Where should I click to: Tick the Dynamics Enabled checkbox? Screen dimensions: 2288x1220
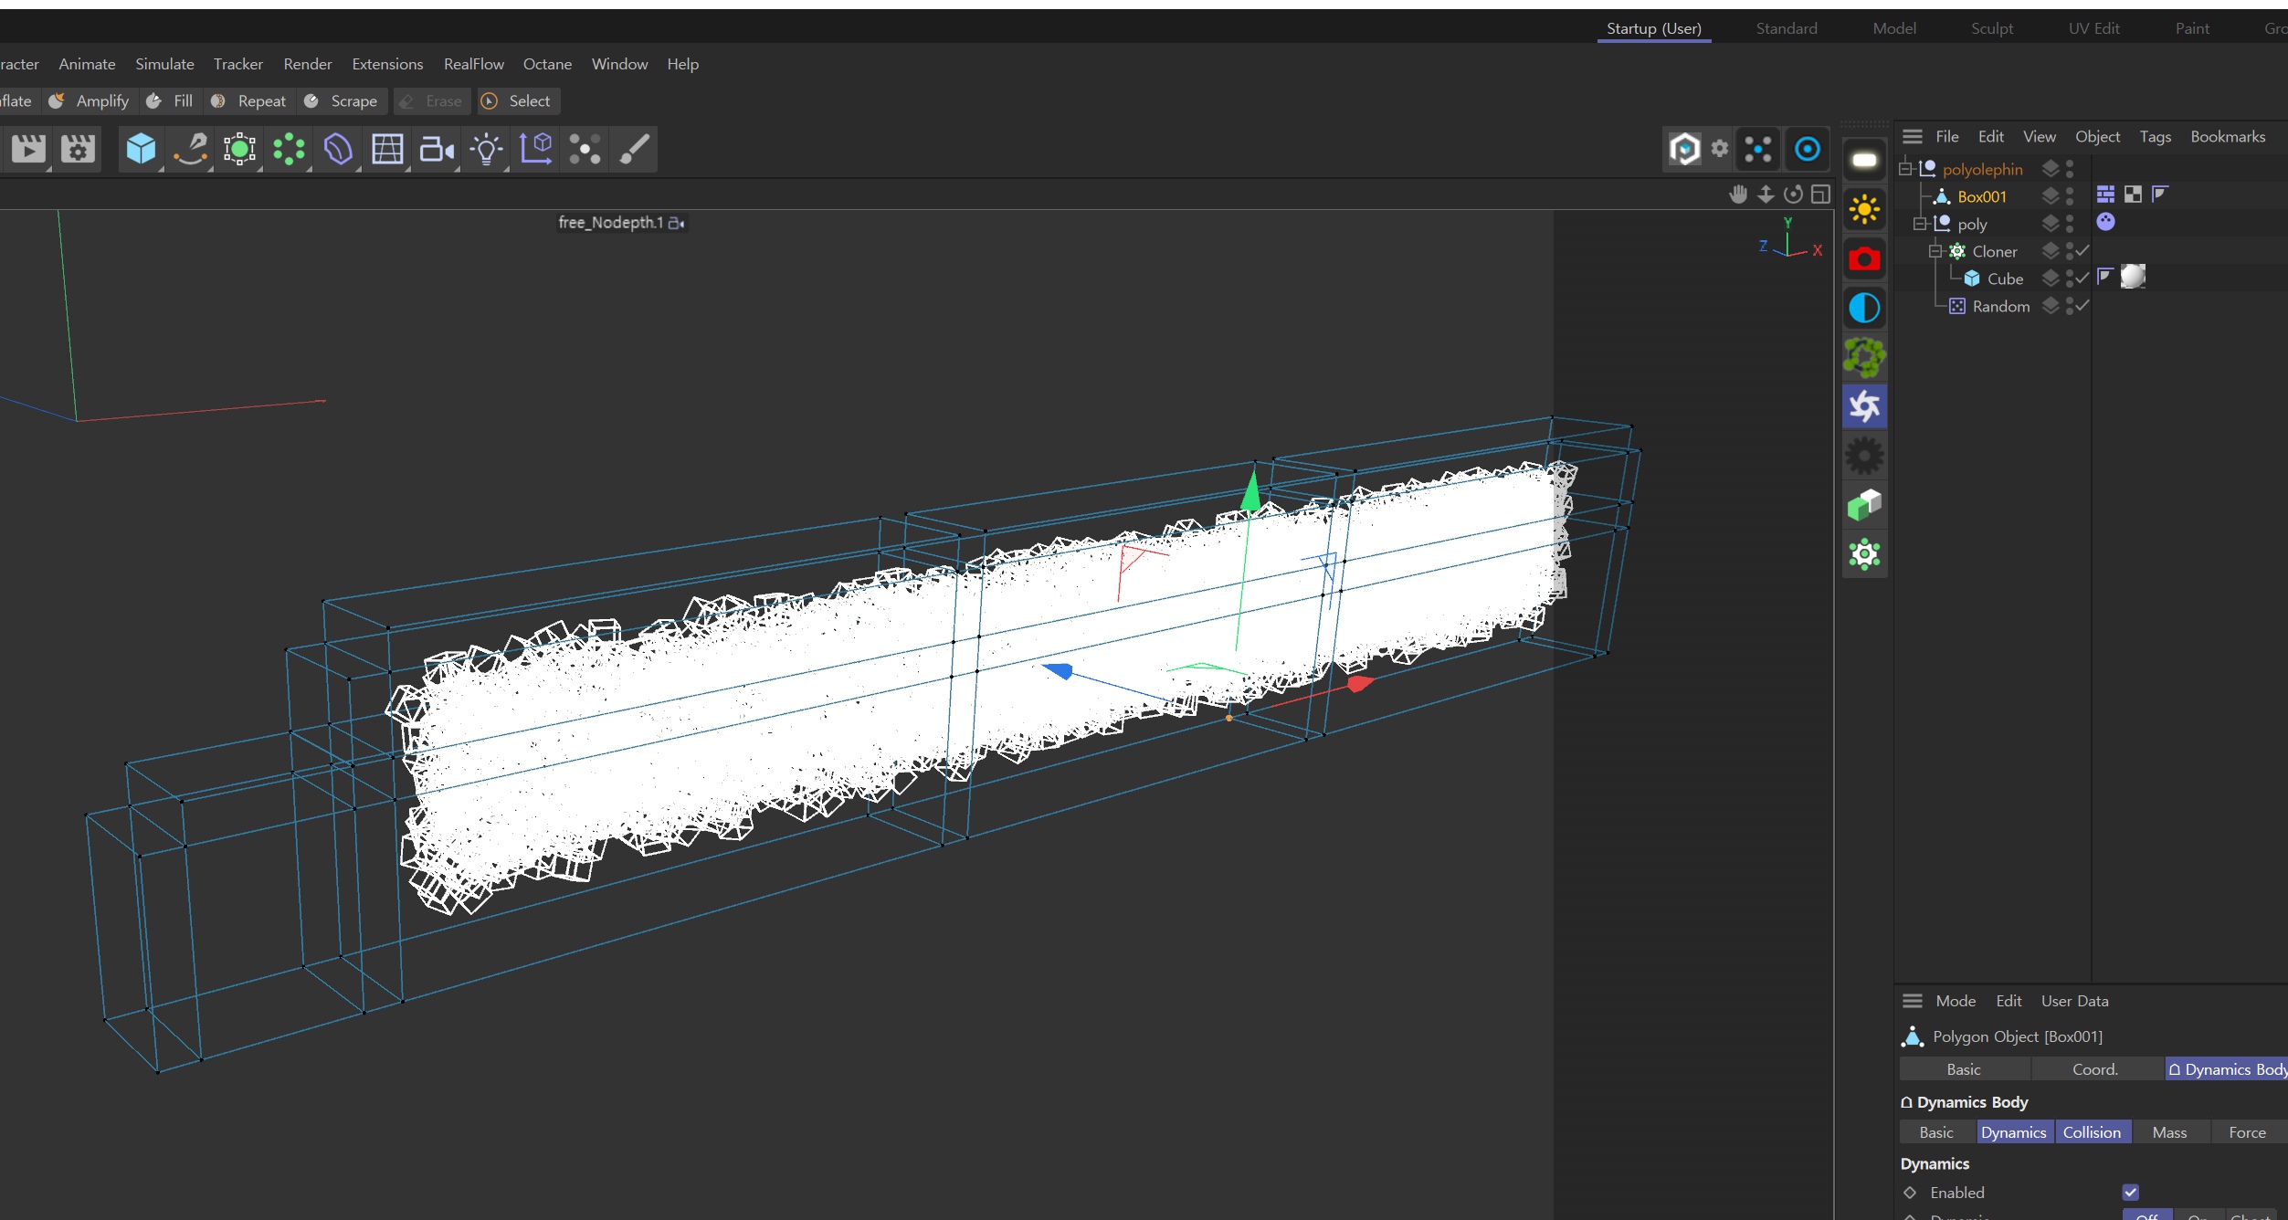[2130, 1192]
